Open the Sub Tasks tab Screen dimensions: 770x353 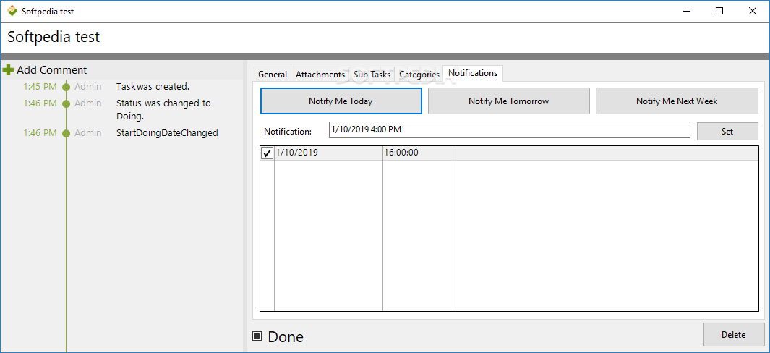click(x=372, y=75)
